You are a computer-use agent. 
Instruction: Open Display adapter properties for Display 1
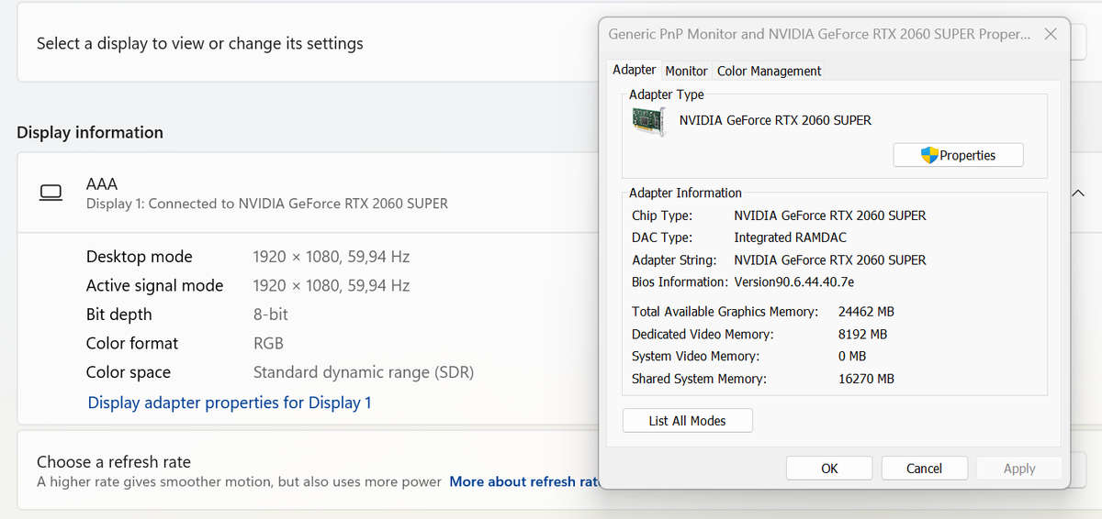(230, 403)
